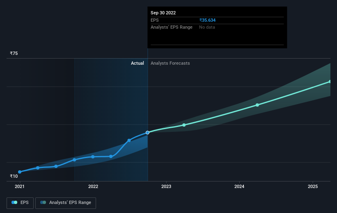The height and width of the screenshot is (213, 337).
Task: Select the forecast point above 2025
Action: (x=330, y=82)
